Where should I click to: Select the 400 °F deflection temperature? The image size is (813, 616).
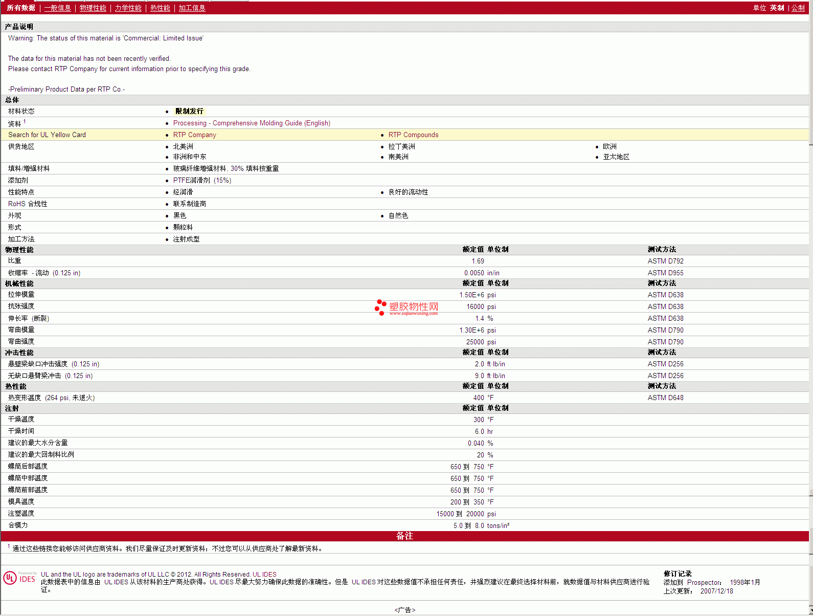click(x=483, y=398)
